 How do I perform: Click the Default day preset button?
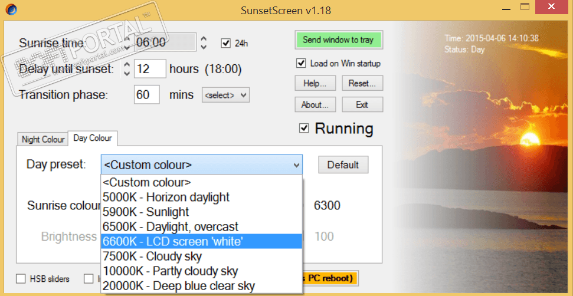pos(343,165)
